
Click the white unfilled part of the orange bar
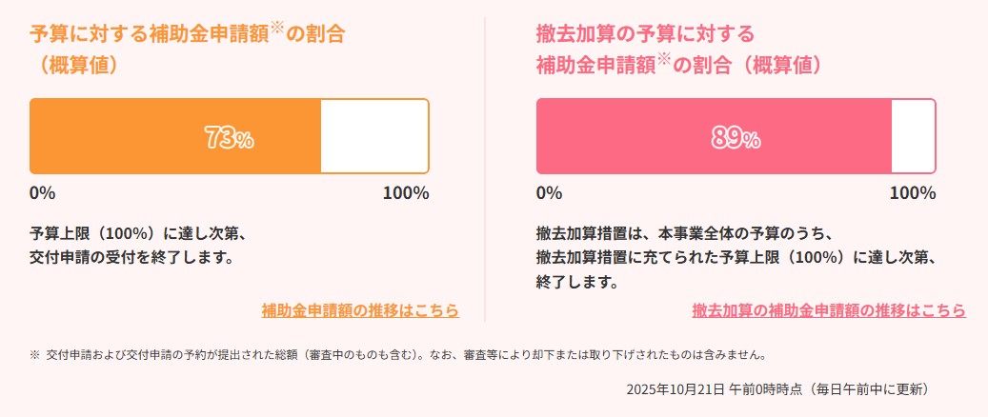pos(373,136)
